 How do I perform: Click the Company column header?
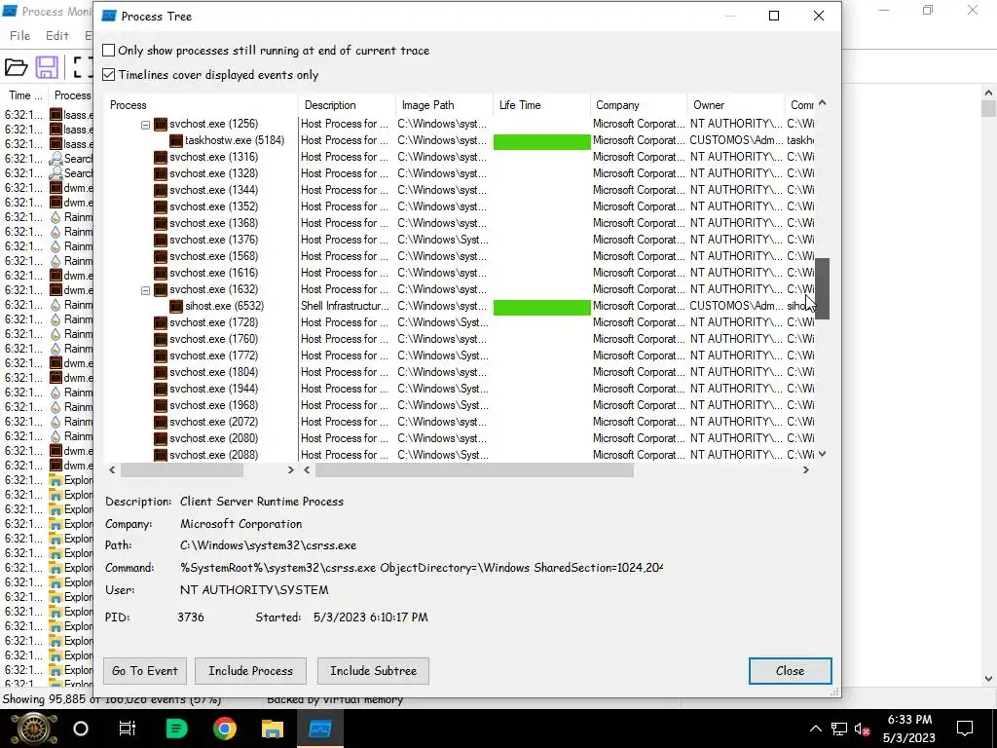point(639,105)
